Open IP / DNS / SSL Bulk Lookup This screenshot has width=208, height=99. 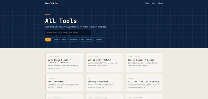144,83
